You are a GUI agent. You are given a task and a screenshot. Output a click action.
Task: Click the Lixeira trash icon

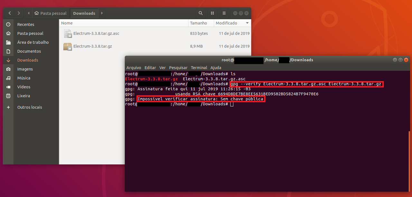pyautogui.click(x=8, y=96)
